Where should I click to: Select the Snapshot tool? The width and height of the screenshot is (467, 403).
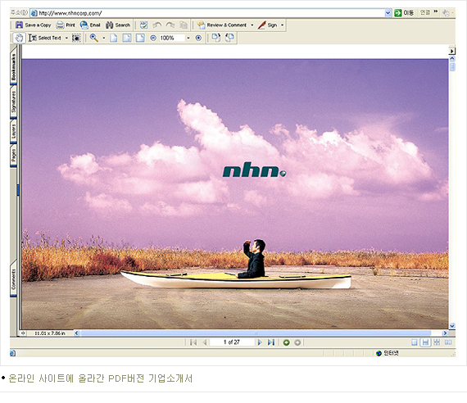point(76,38)
